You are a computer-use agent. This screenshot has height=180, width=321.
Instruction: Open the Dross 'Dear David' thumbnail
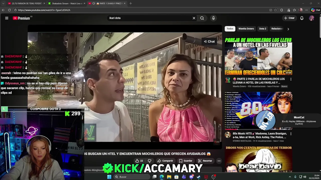tap(258, 159)
